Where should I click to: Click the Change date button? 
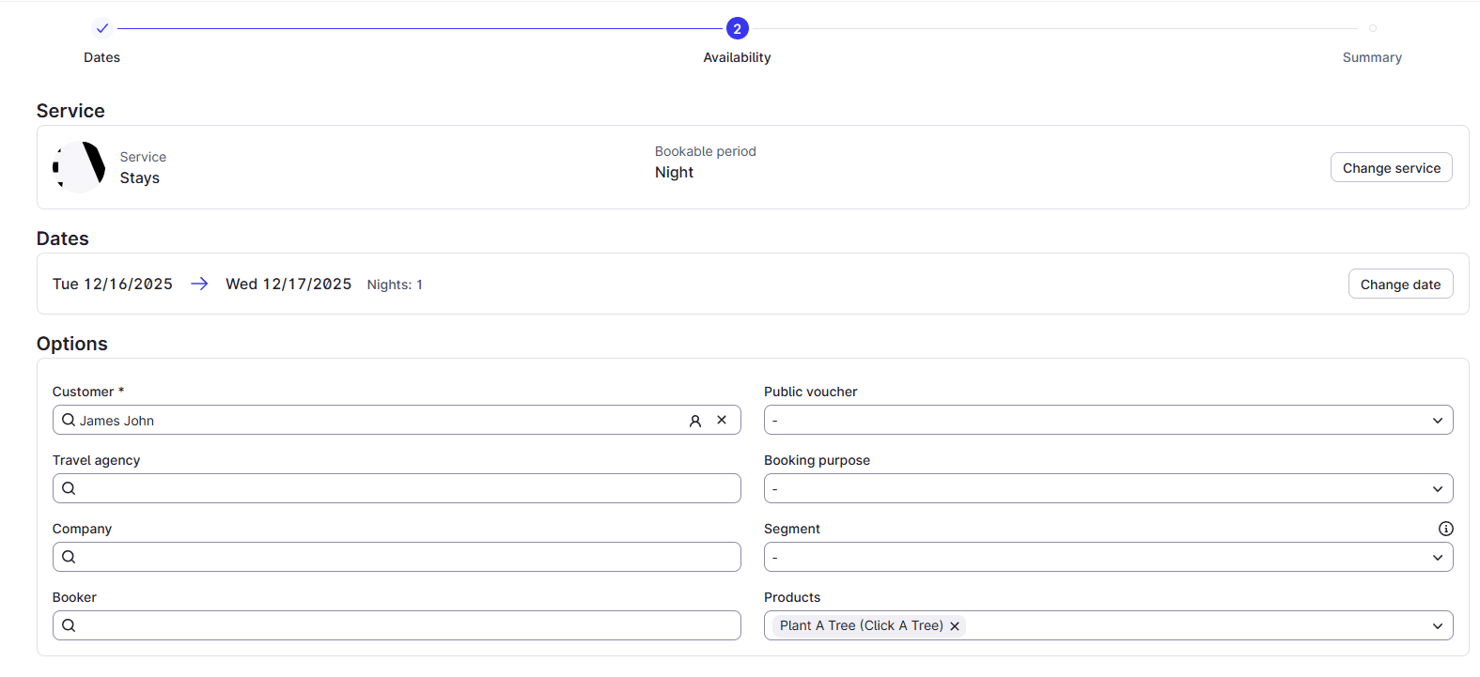(1400, 284)
